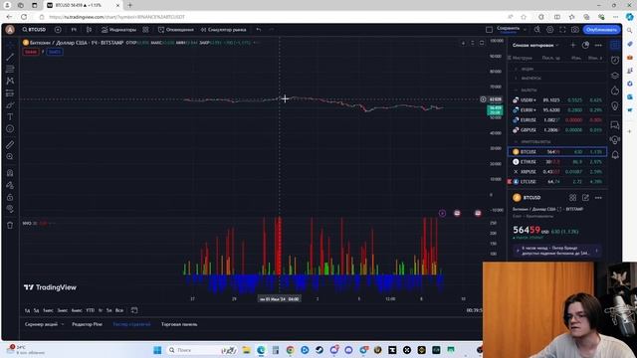Select the Fibonacci retracement tool
The width and height of the screenshot is (637, 358).
pos(10,69)
